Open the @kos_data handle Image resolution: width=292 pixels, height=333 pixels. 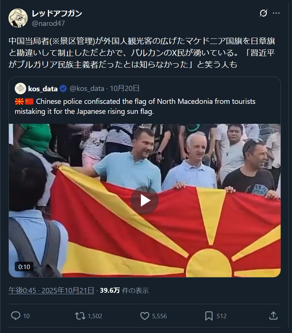pos(87,89)
